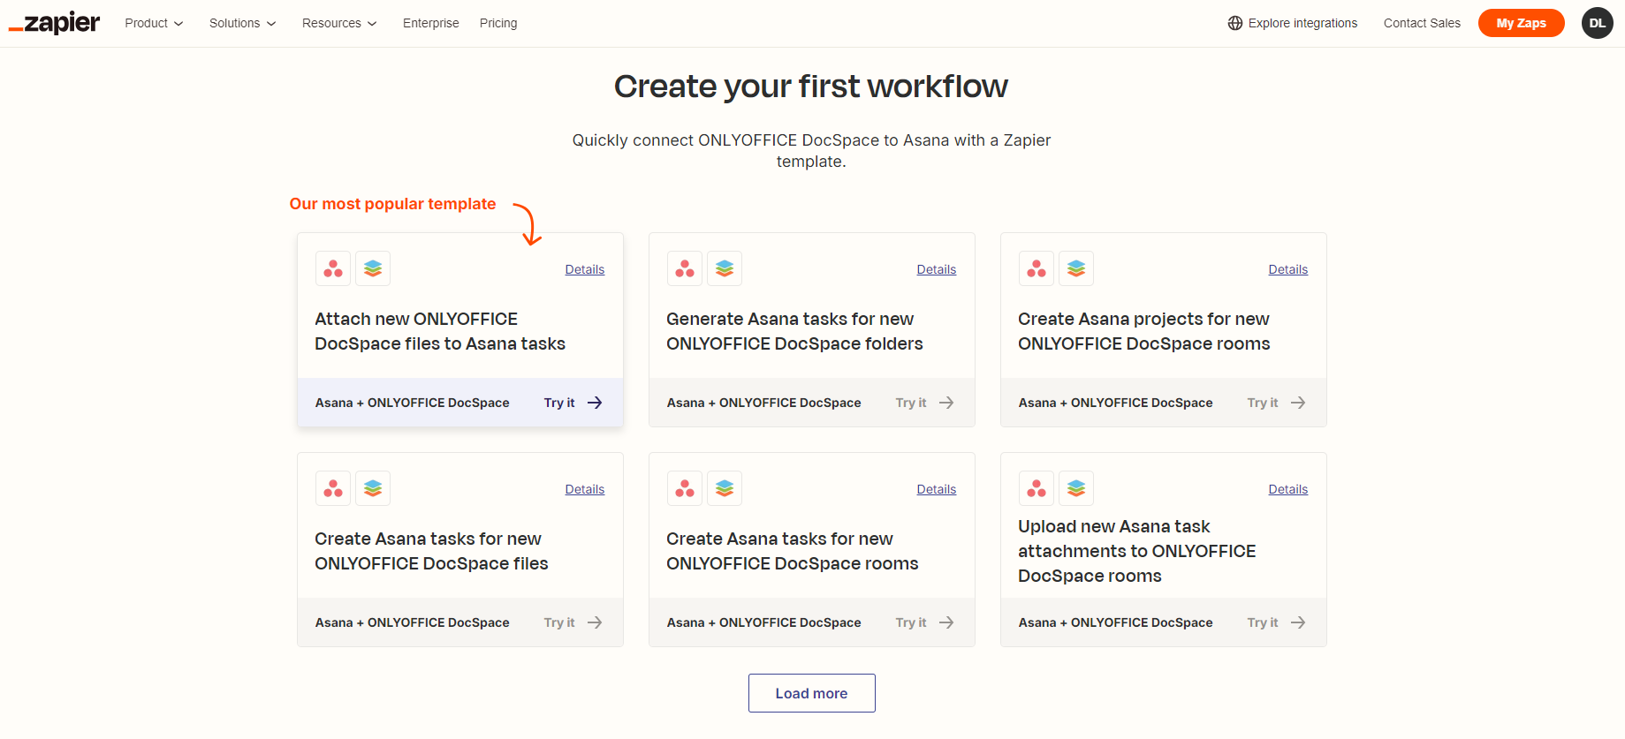Screen dimensions: 1625x739
Task: Open Details for Create Asana projects template
Action: pyautogui.click(x=1287, y=269)
